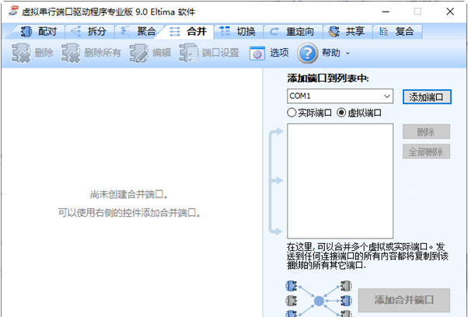Click the 添加合并端口 button
Viewport: 468px width, 317px height.
click(403, 300)
